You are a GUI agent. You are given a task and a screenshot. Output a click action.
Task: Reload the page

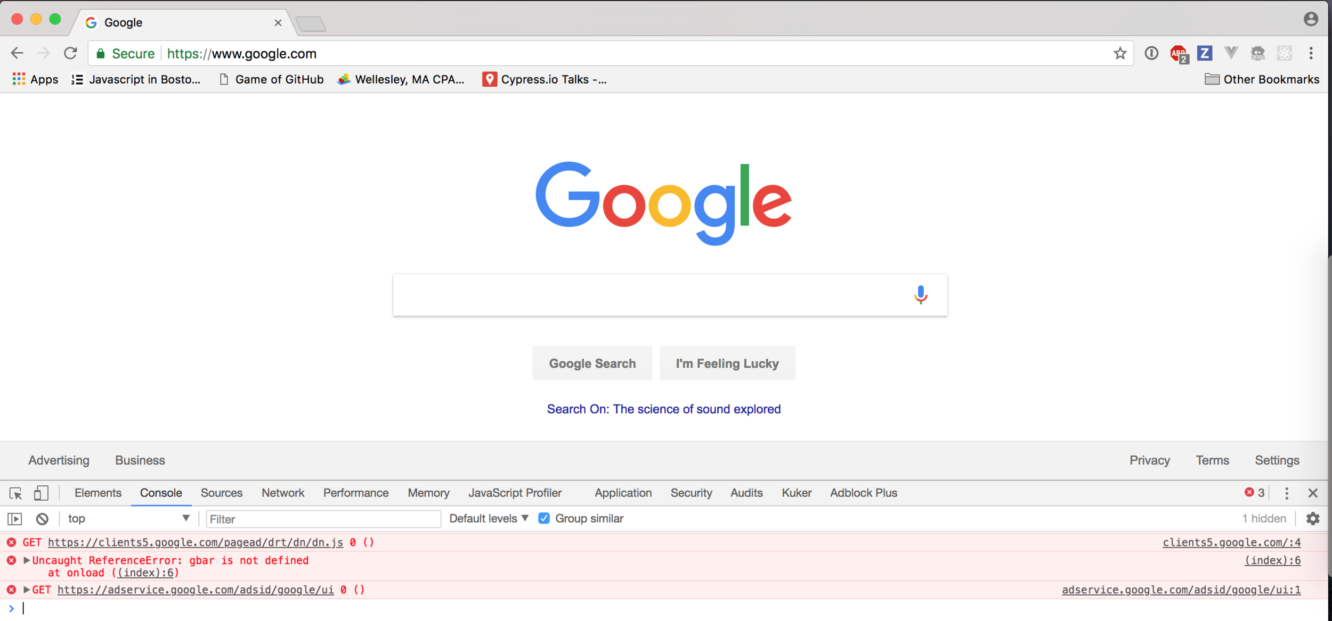70,53
